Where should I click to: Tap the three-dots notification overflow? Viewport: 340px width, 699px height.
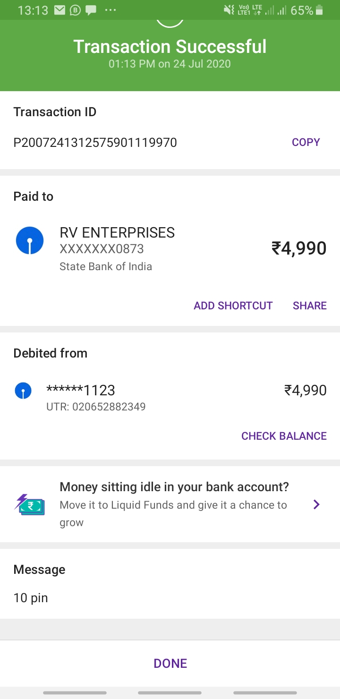coord(110,10)
